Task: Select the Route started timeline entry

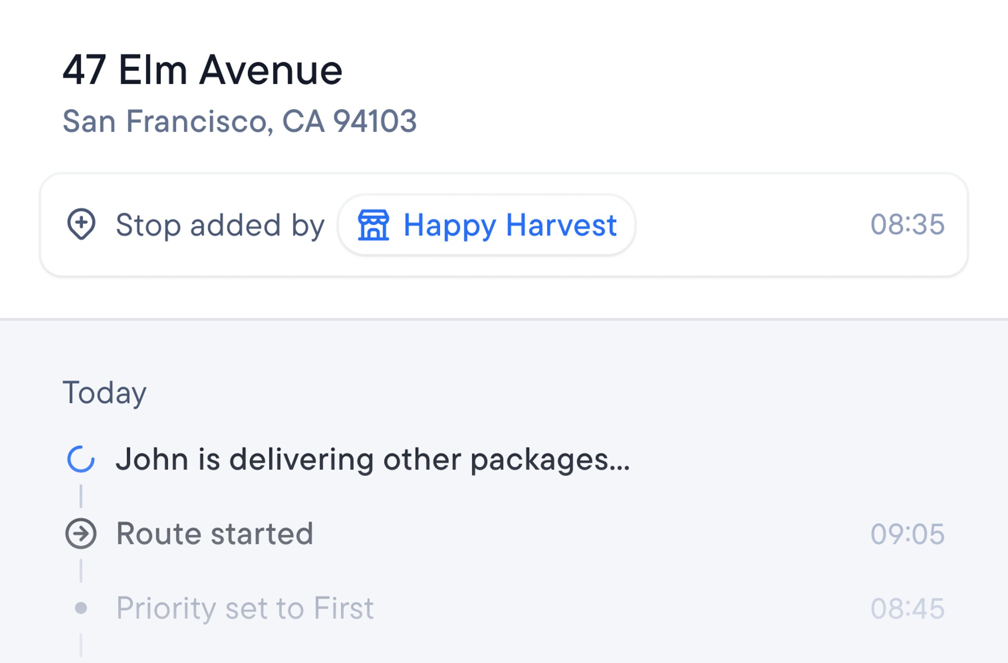Action: point(504,533)
